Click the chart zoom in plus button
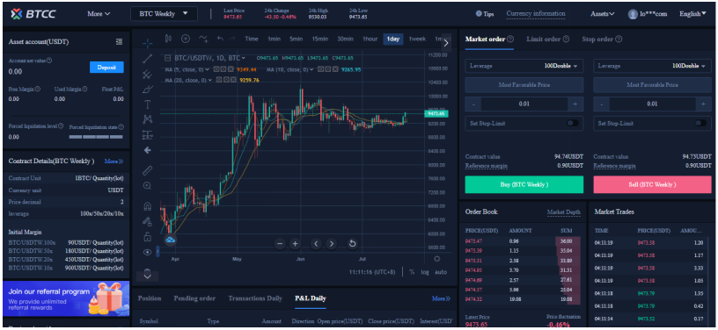 pos(296,243)
